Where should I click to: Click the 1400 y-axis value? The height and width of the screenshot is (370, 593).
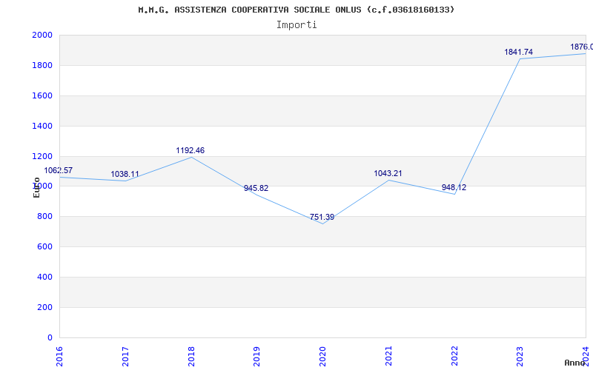point(42,126)
